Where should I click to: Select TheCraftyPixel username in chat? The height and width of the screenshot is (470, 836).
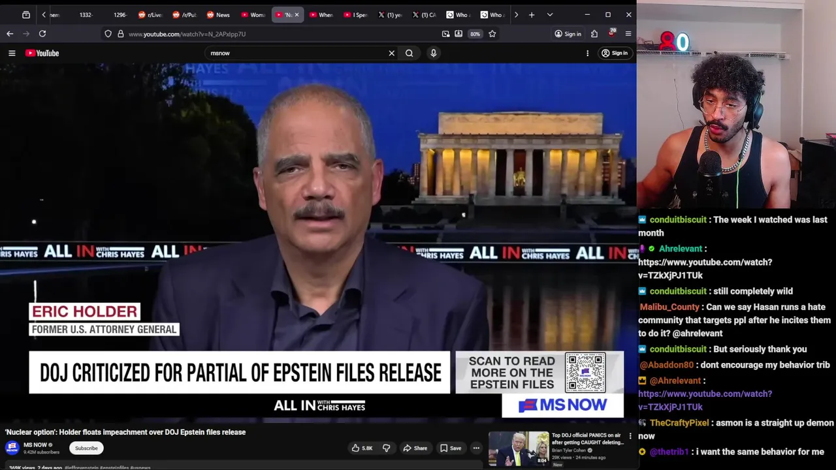pos(679,423)
